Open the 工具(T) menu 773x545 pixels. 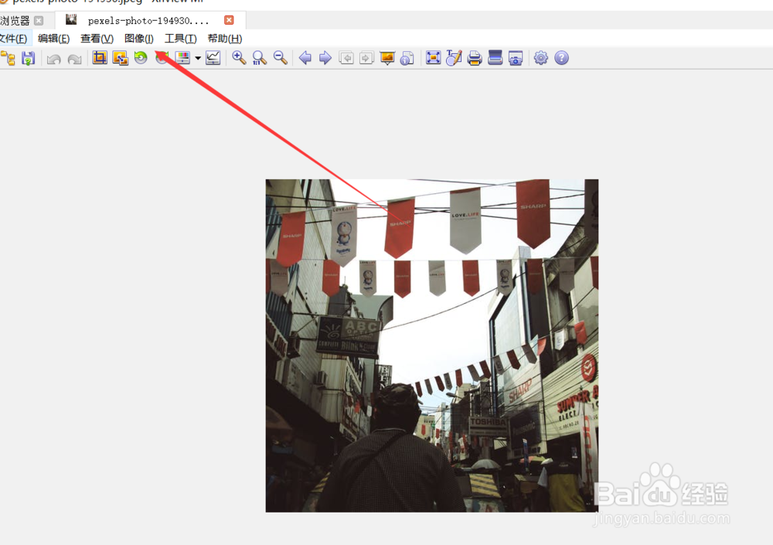[180, 39]
